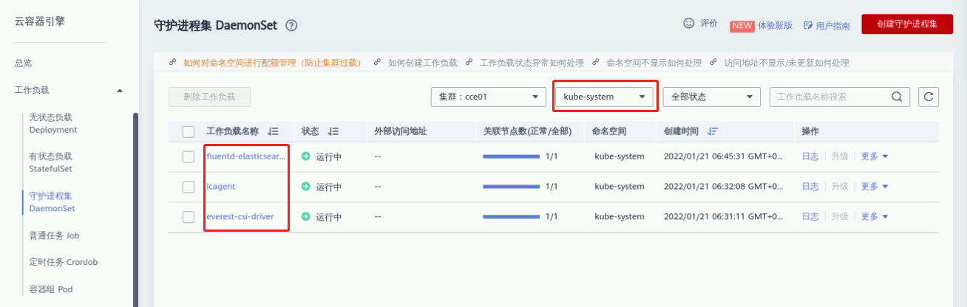Expand the all-status filter dropdown
The image size is (967, 307).
(711, 97)
